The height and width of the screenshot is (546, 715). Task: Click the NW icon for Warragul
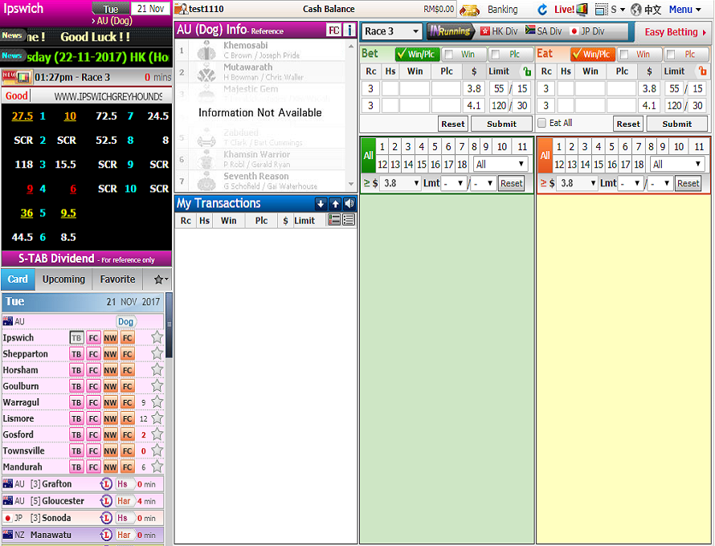(x=110, y=402)
